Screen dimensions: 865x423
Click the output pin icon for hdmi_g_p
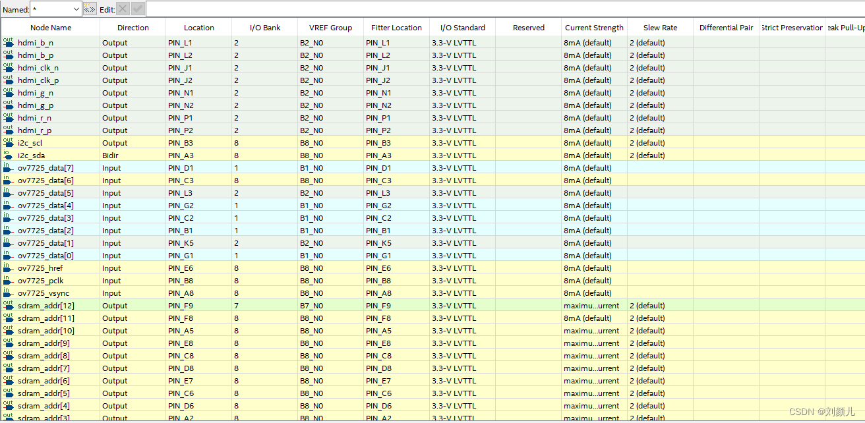tap(8, 105)
